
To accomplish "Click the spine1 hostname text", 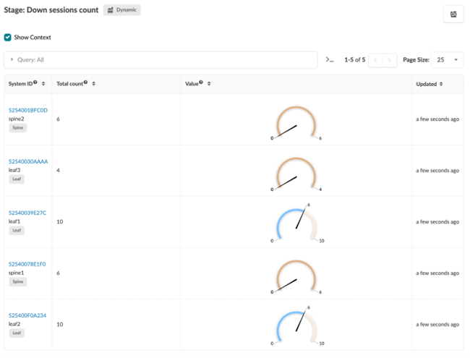I will click(x=16, y=273).
